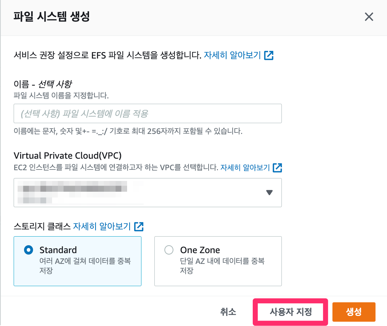The height and width of the screenshot is (326, 387).
Task: Focus the file system name input field
Action: click(x=147, y=114)
